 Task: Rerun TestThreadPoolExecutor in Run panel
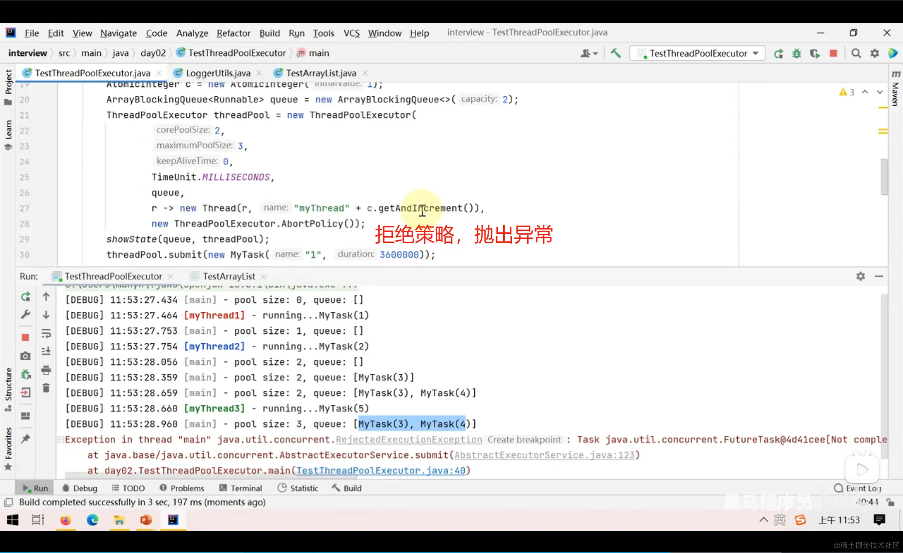[26, 297]
